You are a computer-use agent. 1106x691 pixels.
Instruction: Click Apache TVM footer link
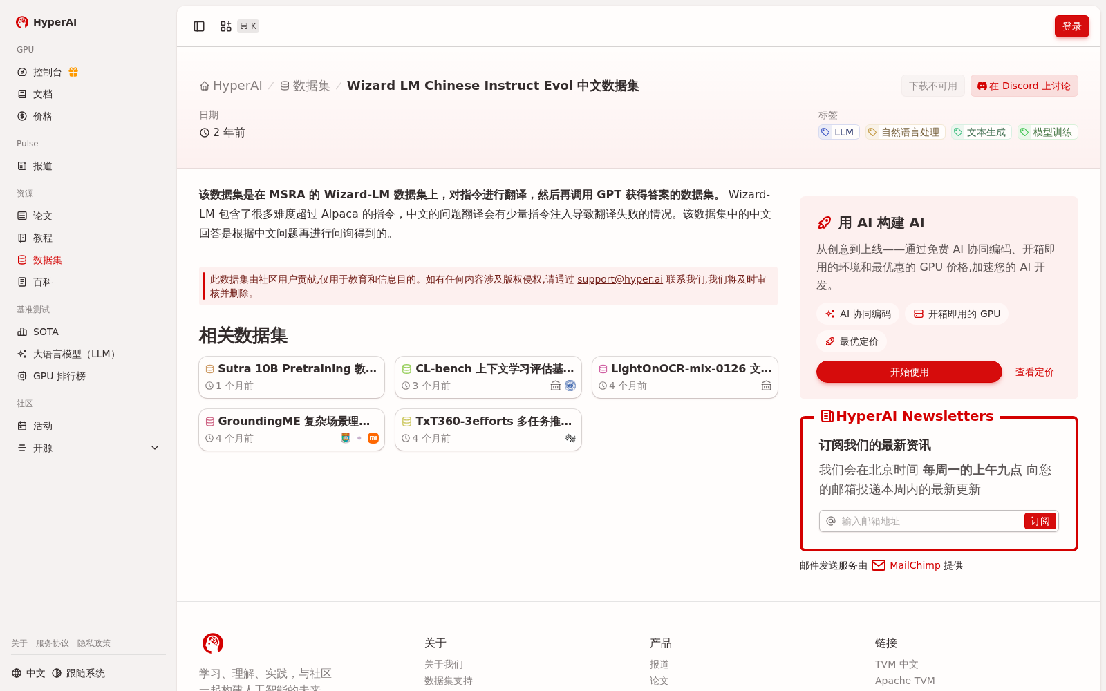click(905, 681)
